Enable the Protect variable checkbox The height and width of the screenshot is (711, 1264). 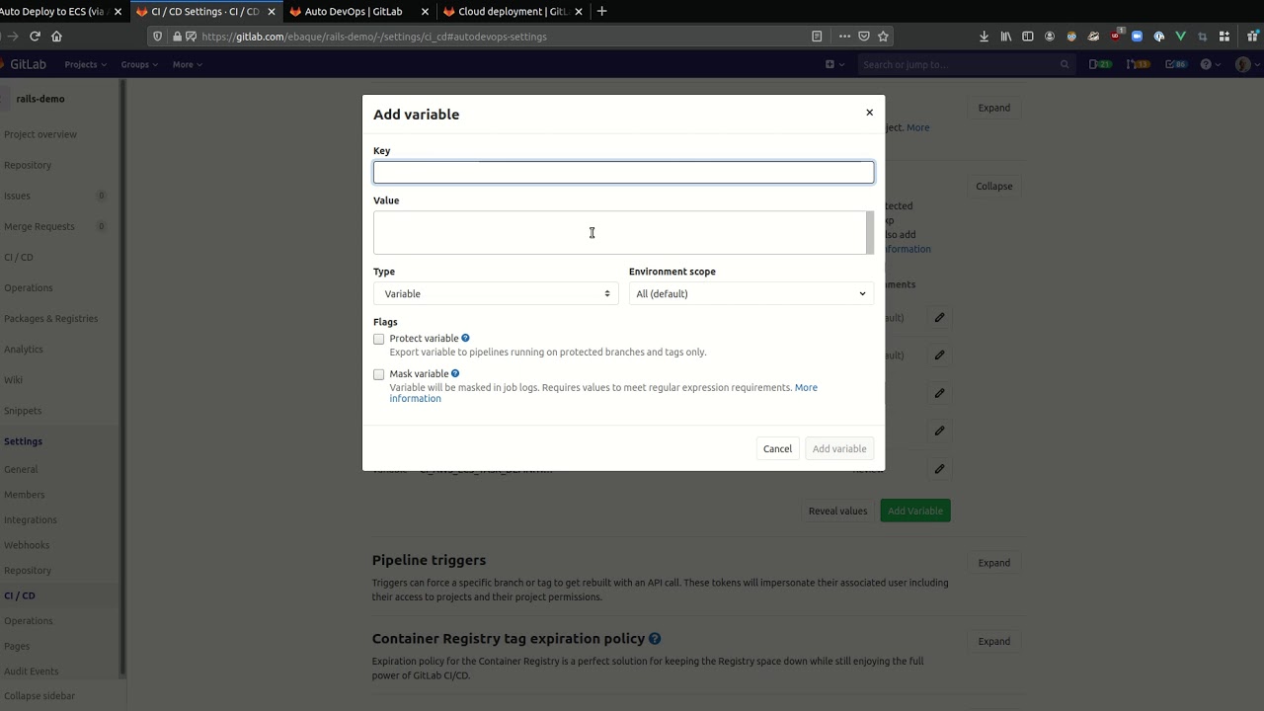(378, 339)
